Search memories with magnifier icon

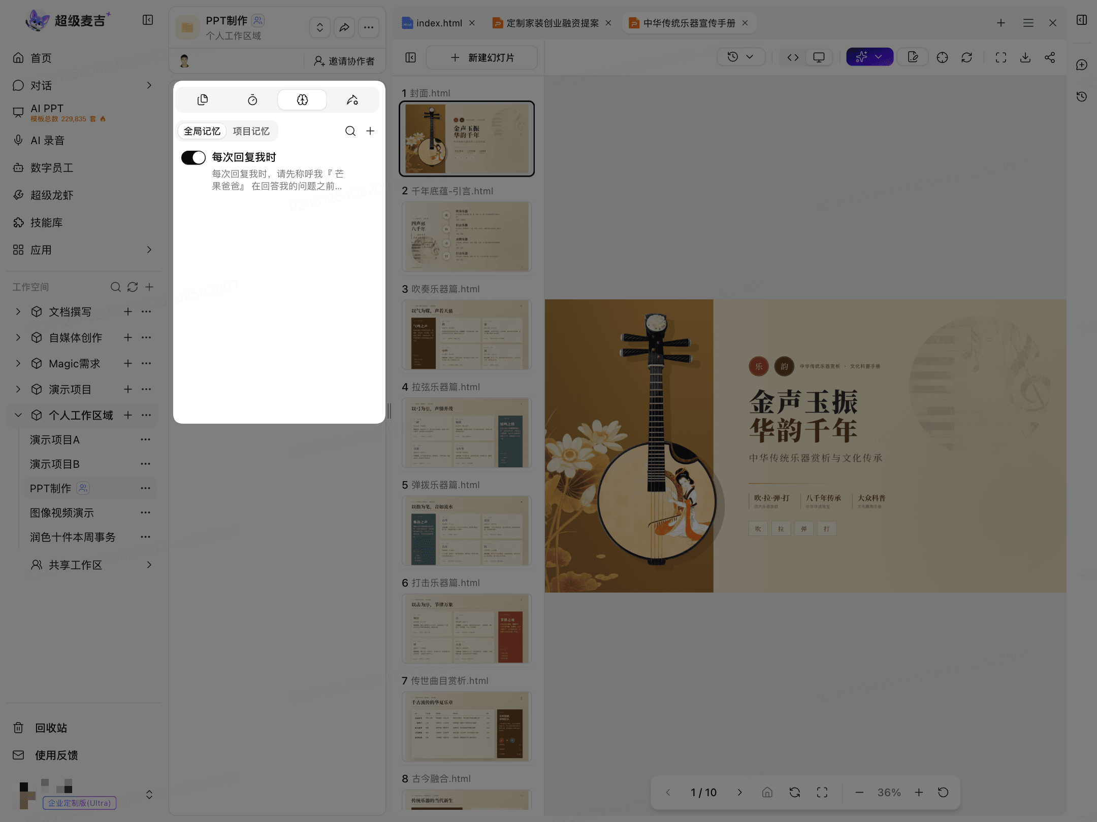point(350,131)
